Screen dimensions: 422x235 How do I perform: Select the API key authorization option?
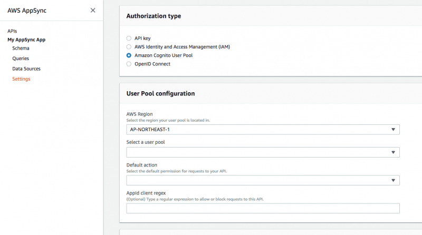point(129,38)
